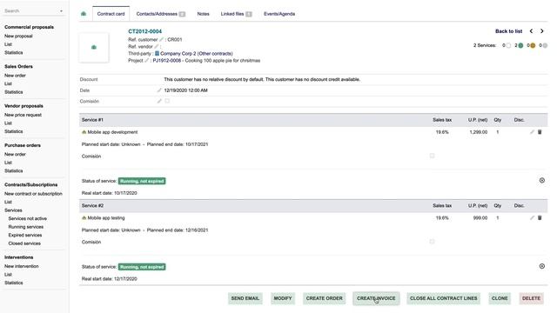Switch to Contacts/Addresses tab
This screenshot has height=313, width=557.
160,14
